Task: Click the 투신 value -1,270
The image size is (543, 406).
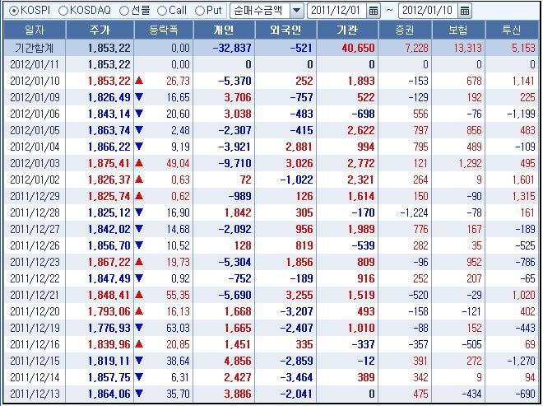Action: click(x=521, y=361)
